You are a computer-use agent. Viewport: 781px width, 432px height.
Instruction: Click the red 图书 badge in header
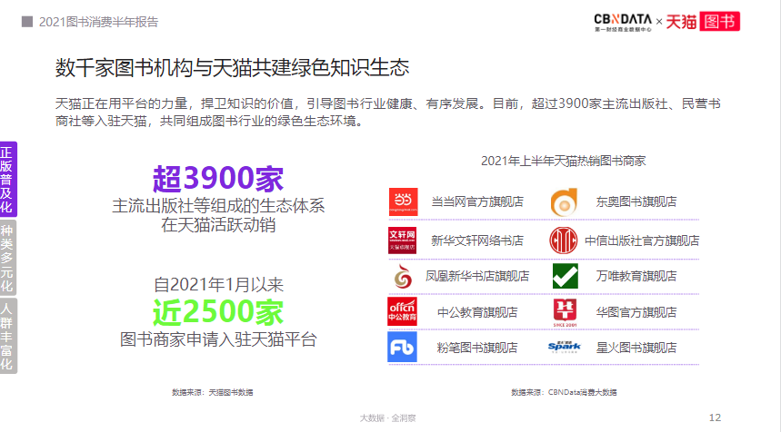point(720,22)
